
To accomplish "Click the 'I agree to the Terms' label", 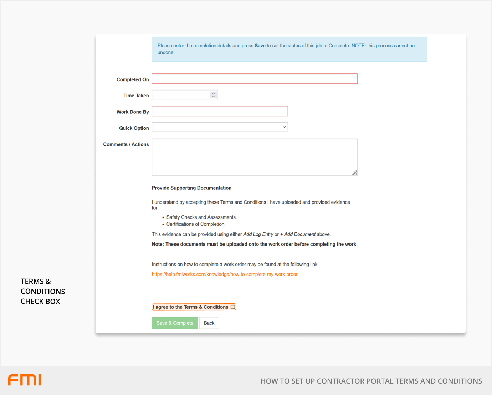I will 190,307.
